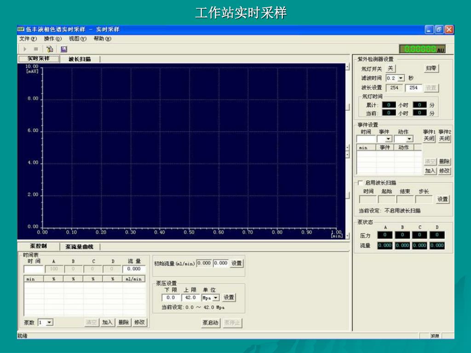The height and width of the screenshot is (353, 471).
Task: Restore down the 伍丰液相色谱实时采样 window
Action: pos(439,29)
